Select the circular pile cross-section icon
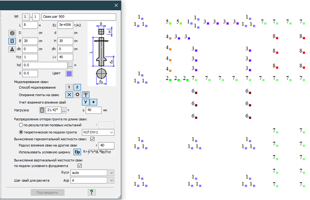The width and height of the screenshot is (310, 200). [x=12, y=33]
